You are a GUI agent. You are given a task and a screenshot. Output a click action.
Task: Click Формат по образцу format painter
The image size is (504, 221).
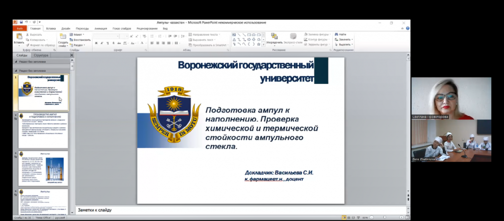tap(40, 45)
